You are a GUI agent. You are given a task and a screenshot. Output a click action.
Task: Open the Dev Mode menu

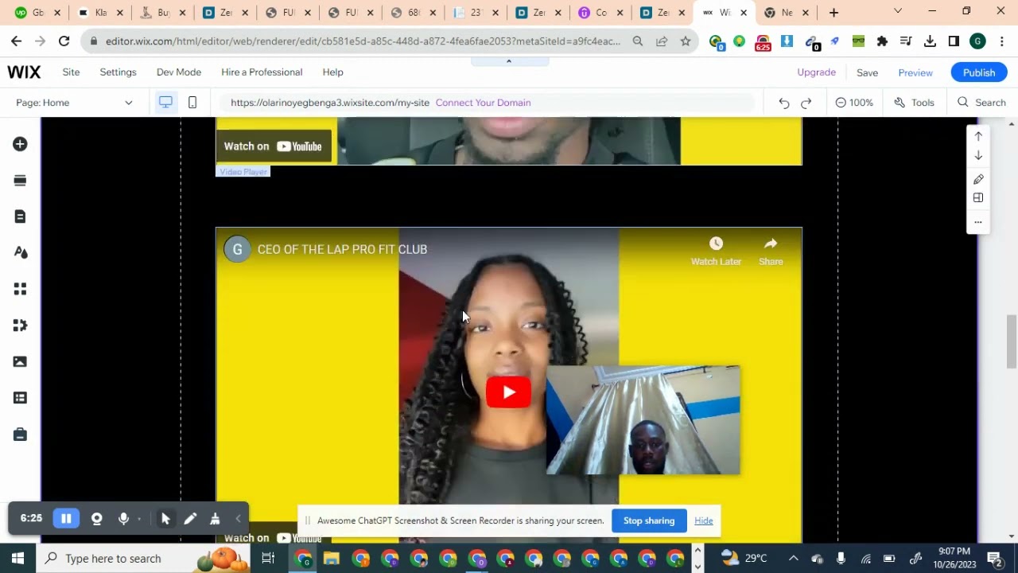[x=179, y=72]
